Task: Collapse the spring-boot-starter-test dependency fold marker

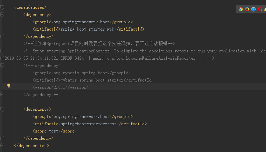Action: [x=2, y=109]
